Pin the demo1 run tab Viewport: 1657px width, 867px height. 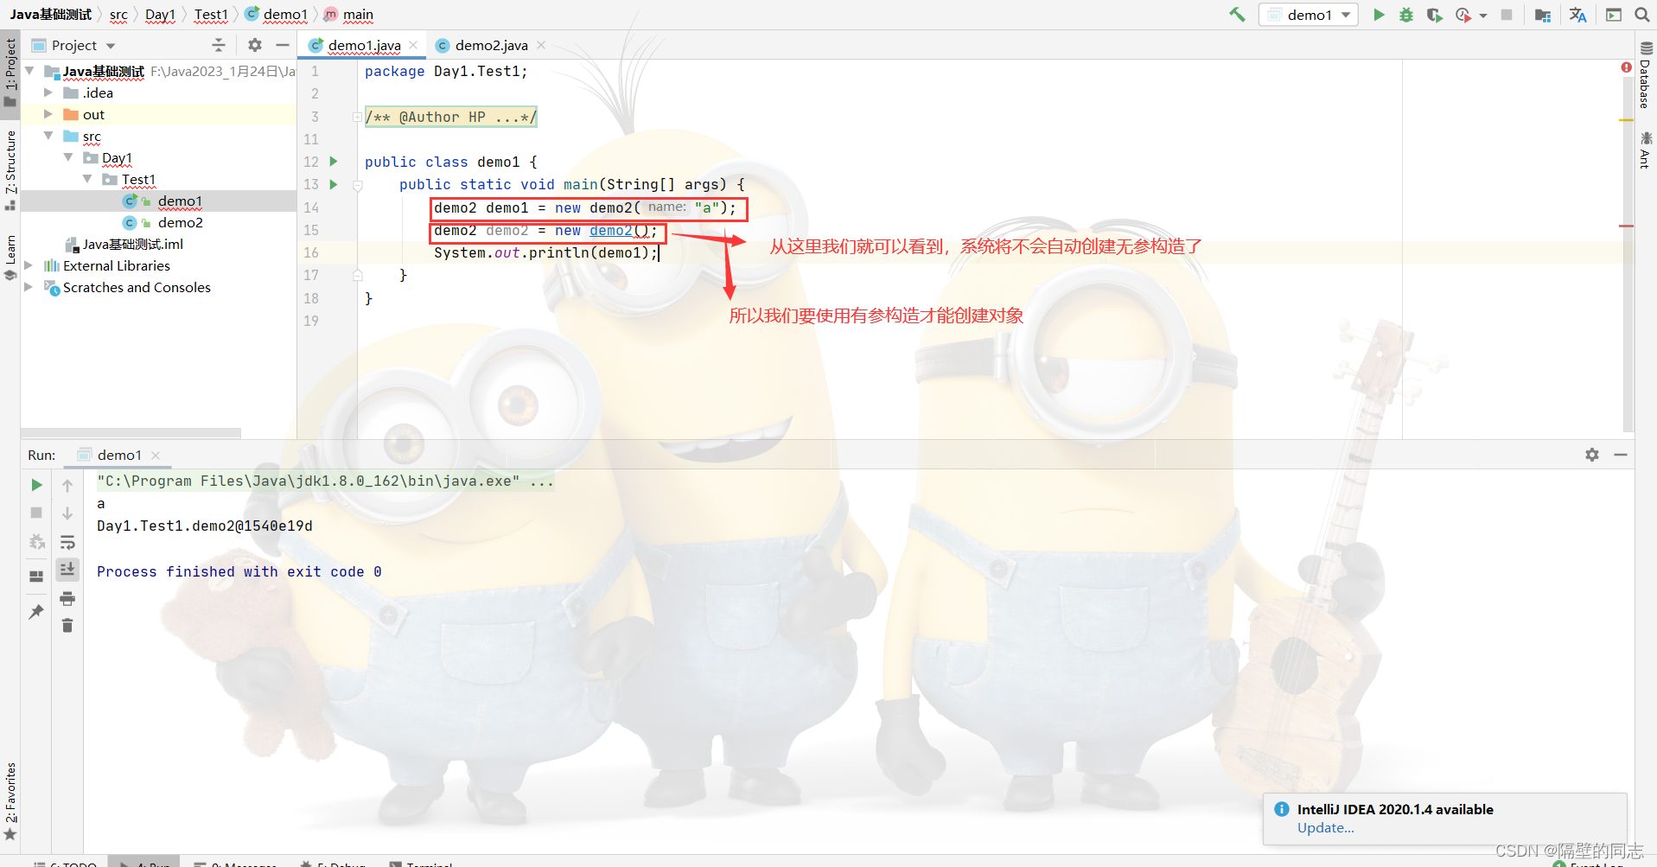coord(36,611)
